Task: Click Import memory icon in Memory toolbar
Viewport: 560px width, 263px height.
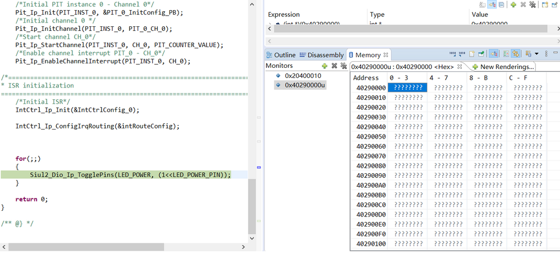Action: [452, 53]
